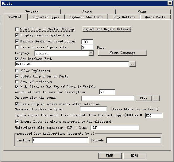Click the About Language button
This screenshot has height=162, width=174.
coord(122,53)
